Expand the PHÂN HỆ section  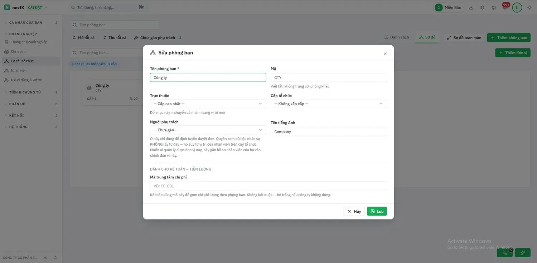31,104
